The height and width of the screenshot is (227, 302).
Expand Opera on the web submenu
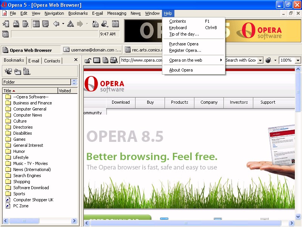coord(194,60)
